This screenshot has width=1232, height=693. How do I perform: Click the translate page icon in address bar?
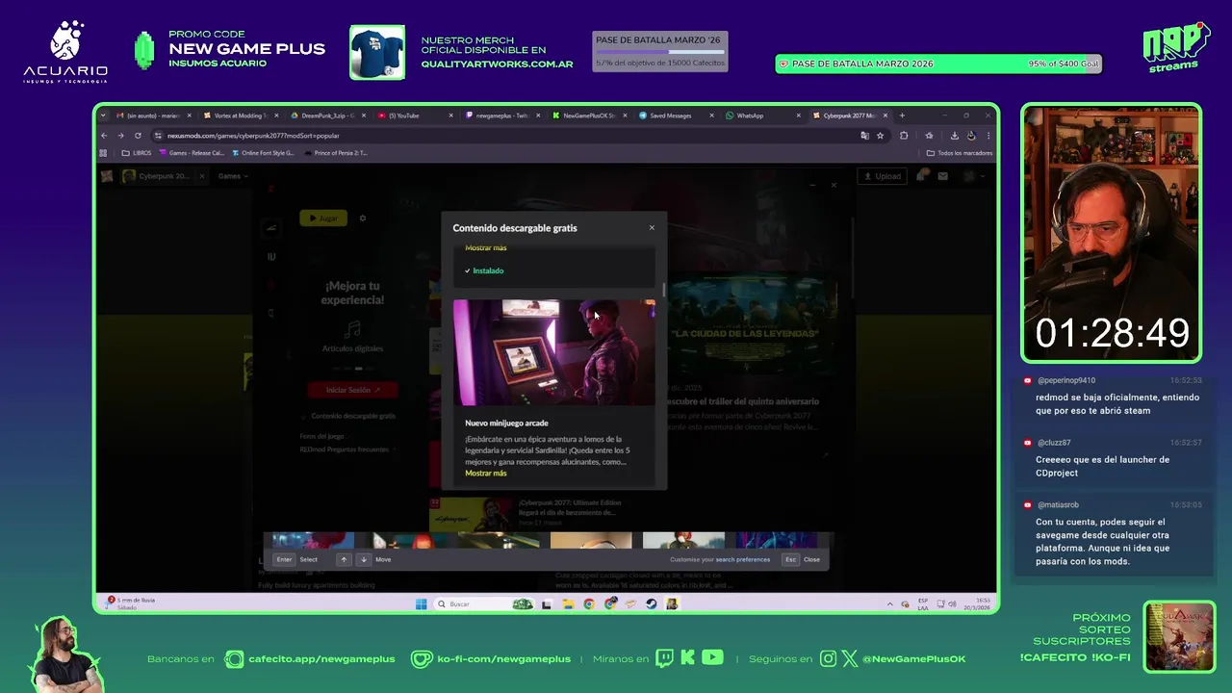coord(864,136)
